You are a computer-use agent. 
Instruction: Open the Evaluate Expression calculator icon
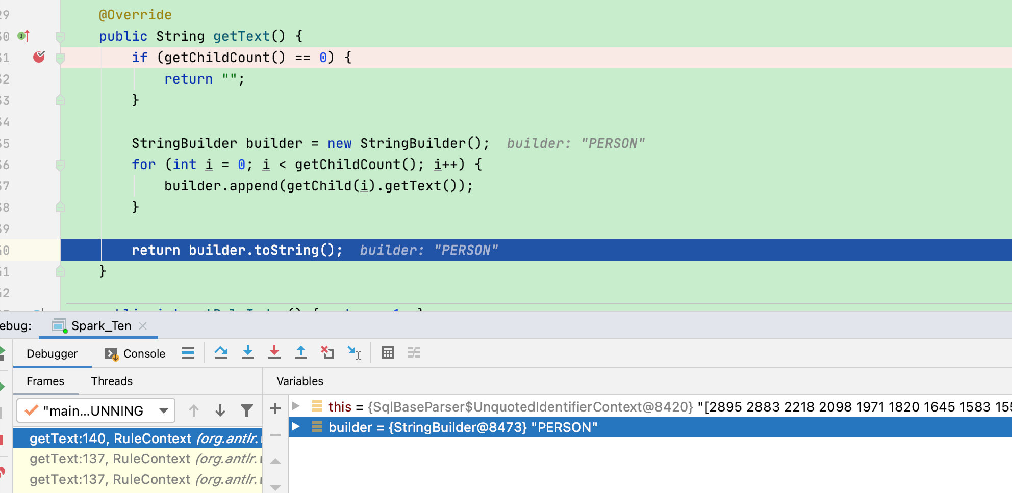tap(388, 352)
